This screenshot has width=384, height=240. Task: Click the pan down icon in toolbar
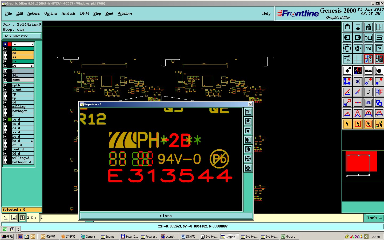[358, 27]
